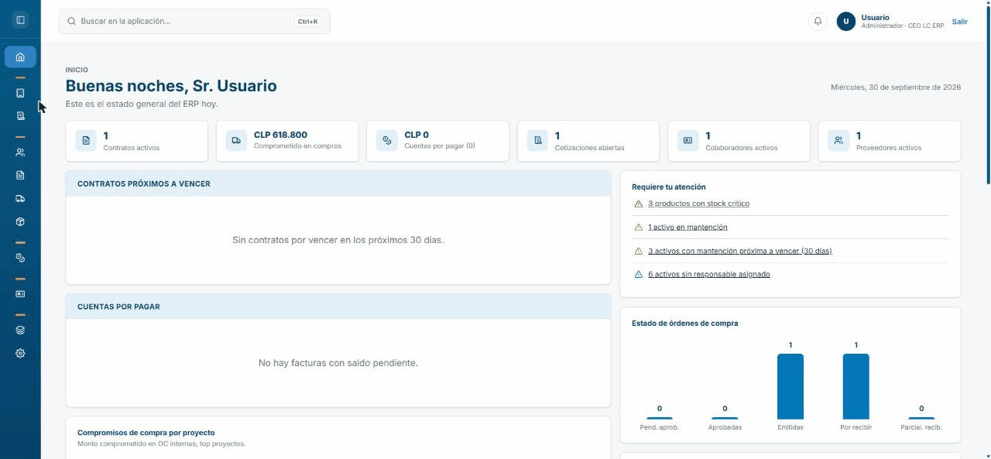Click the 'Parcial. recib.' chart label
Screen dimensions: 991x459
pyautogui.click(x=921, y=427)
